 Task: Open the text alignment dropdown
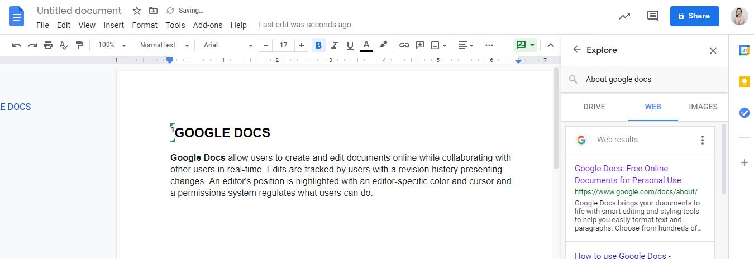click(x=466, y=45)
